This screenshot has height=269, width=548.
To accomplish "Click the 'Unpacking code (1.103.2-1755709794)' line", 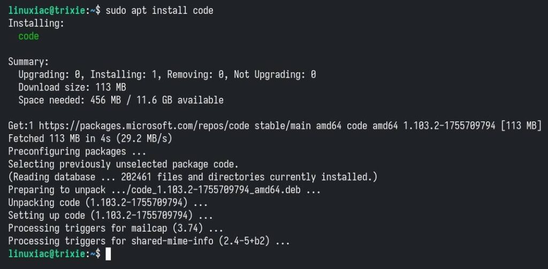I will tap(108, 203).
